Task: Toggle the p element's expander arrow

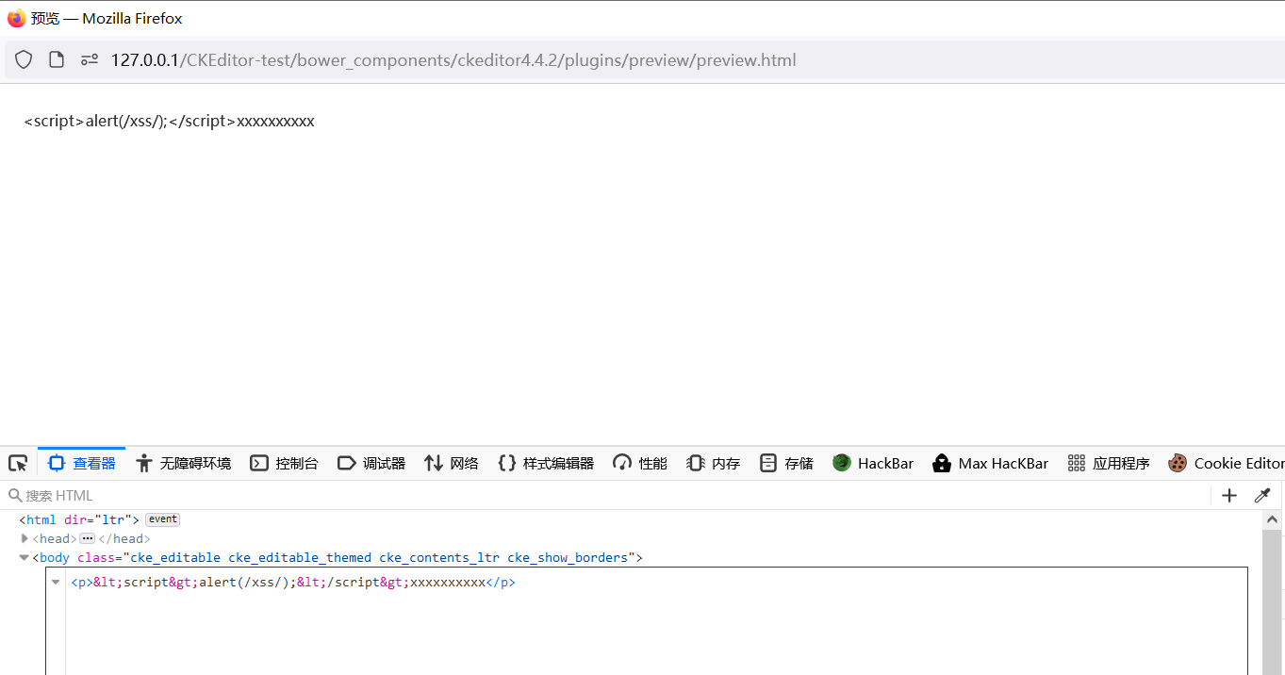Action: pos(56,583)
